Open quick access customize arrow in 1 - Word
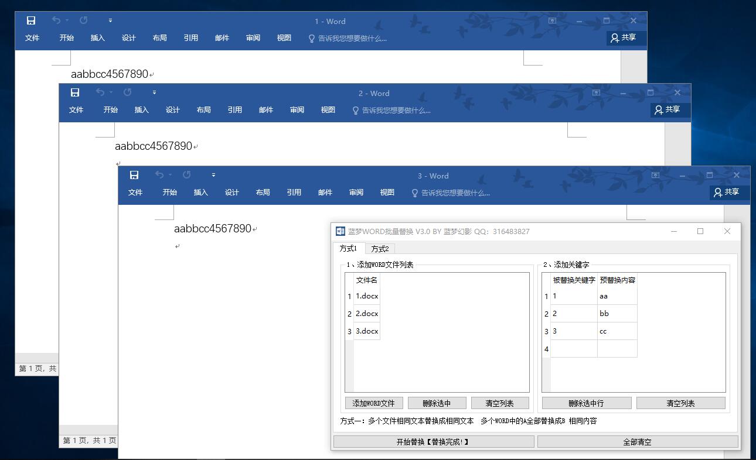The image size is (756, 460). point(110,20)
